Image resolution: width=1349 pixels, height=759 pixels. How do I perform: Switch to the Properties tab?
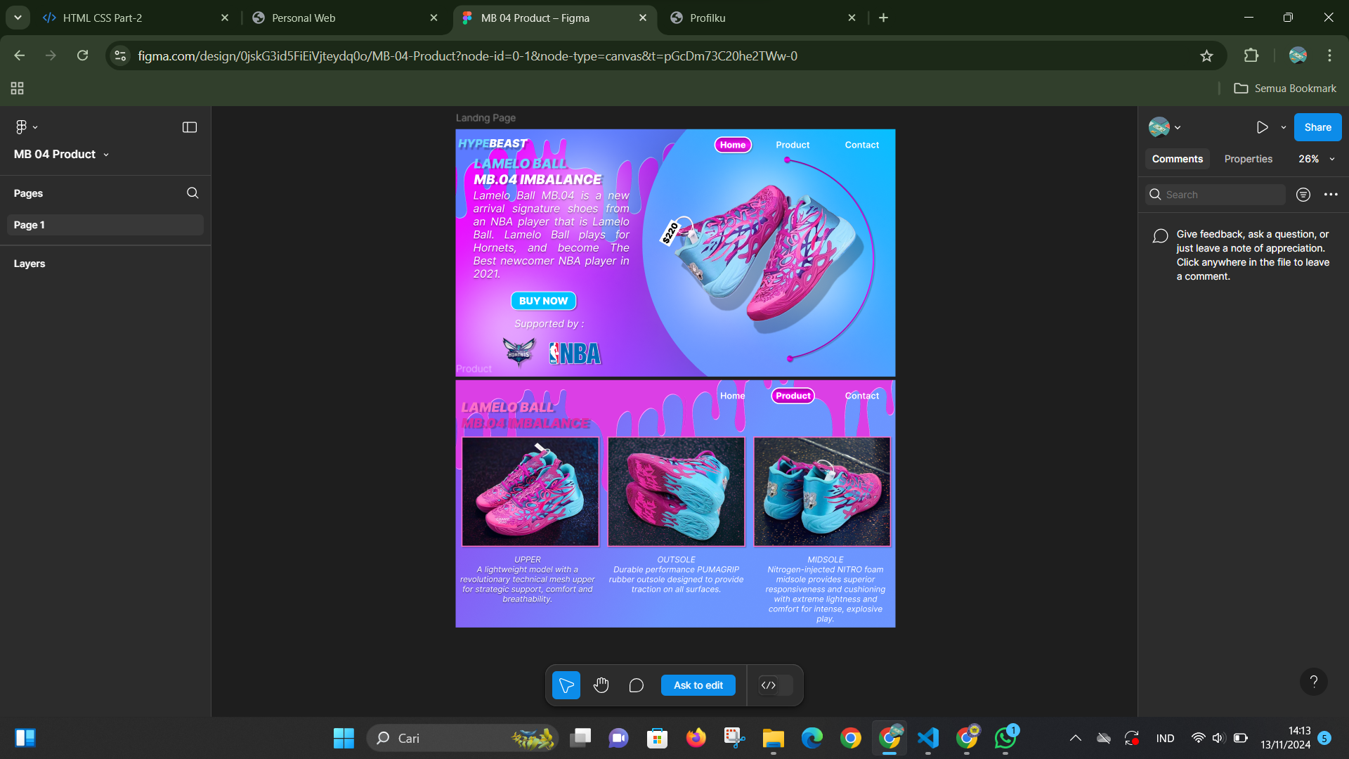(x=1248, y=159)
